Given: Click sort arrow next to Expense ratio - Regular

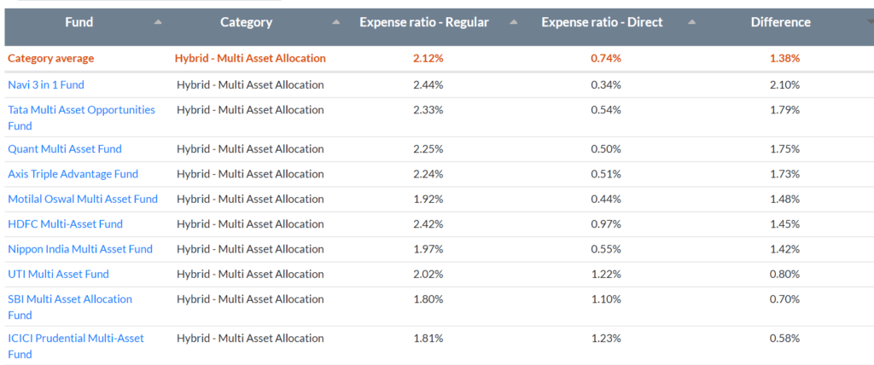Looking at the screenshot, I should (x=514, y=23).
